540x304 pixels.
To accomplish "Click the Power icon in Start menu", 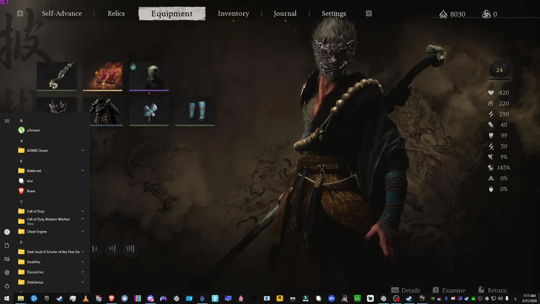I will coord(7,286).
